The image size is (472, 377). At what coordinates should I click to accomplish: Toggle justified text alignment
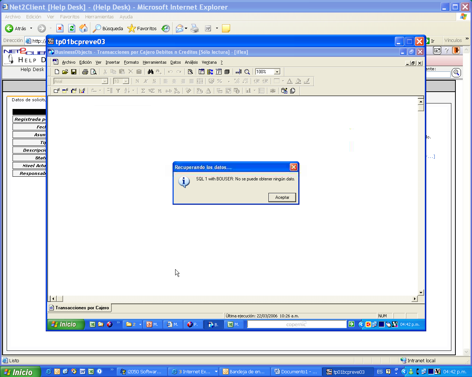[x=191, y=81]
